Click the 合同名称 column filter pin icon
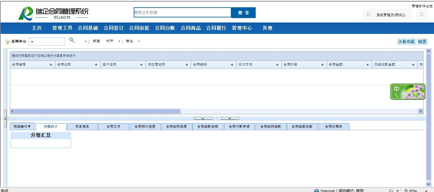The image size is (434, 192). [x=96, y=65]
